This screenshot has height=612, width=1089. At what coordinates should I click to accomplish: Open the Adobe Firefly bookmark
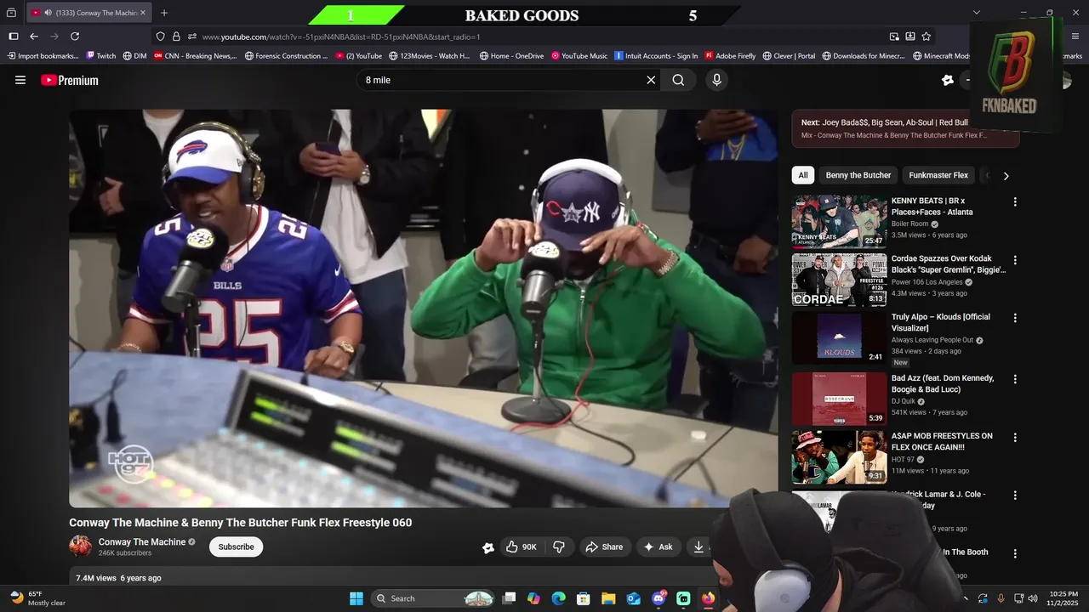[730, 56]
